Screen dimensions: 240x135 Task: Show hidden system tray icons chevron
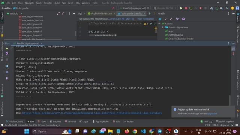point(186,132)
